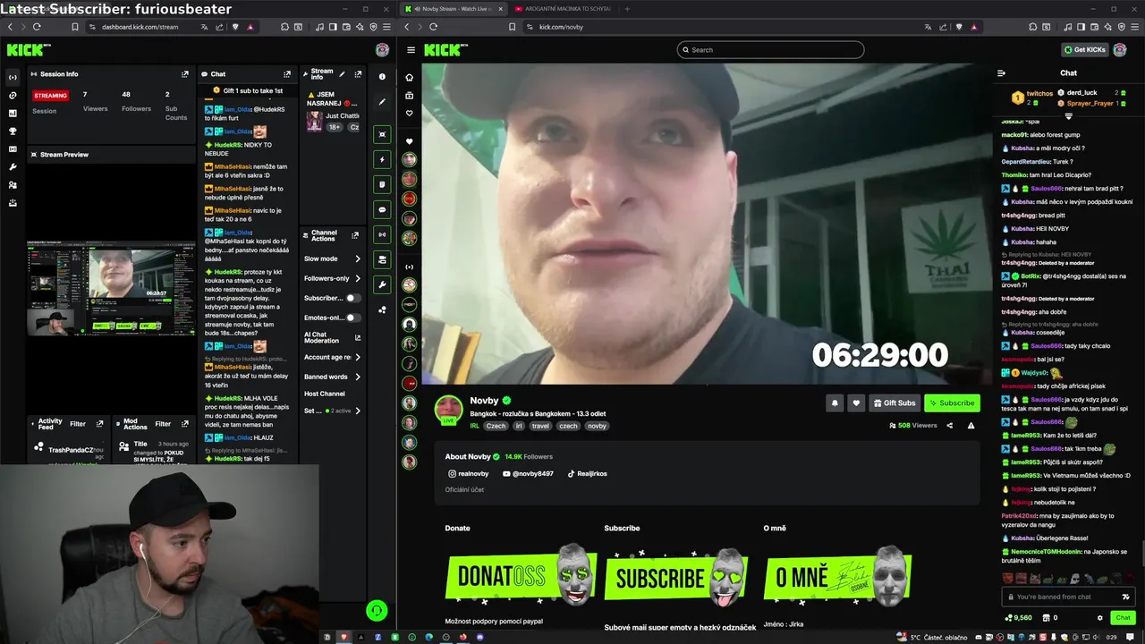The width and height of the screenshot is (1145, 644).
Task: Pop out the Mod Actions panel
Action: pos(185,424)
